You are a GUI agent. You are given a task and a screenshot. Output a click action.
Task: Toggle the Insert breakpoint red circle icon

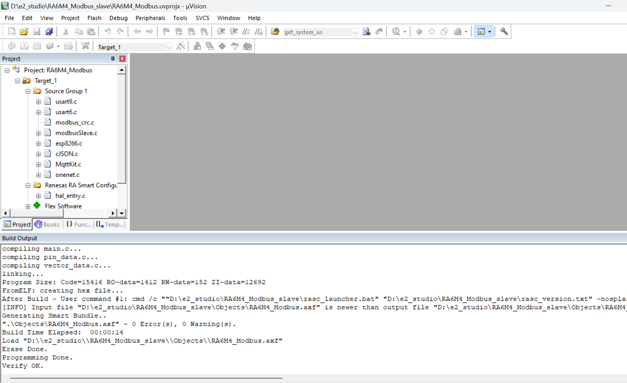pos(419,32)
